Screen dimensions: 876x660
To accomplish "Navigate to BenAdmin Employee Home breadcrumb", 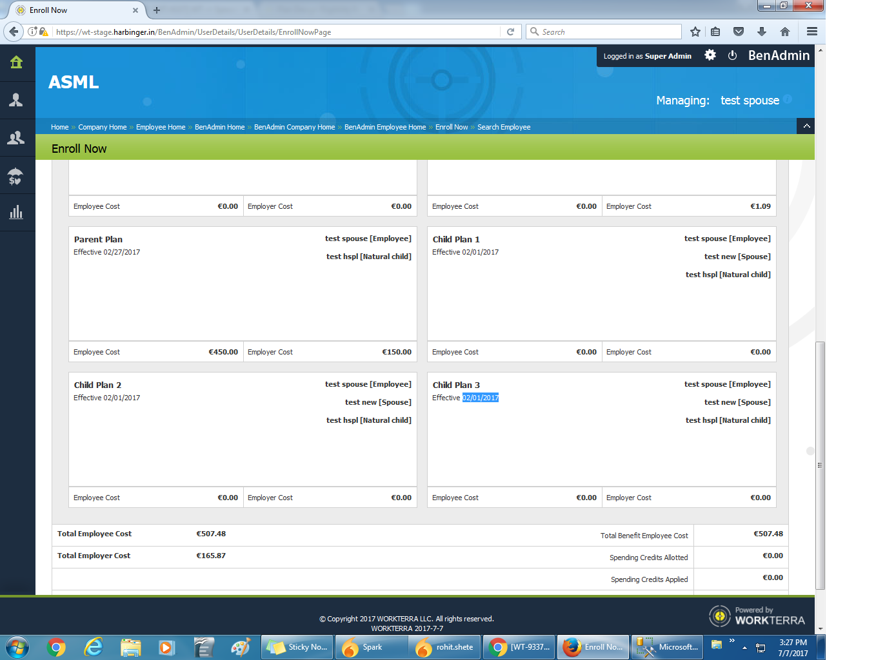I will pos(384,127).
